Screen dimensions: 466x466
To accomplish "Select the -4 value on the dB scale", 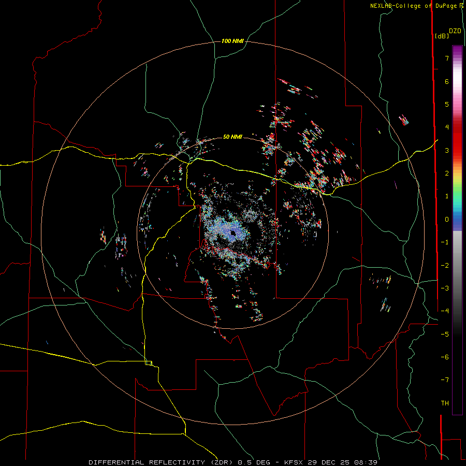I will [x=445, y=311].
